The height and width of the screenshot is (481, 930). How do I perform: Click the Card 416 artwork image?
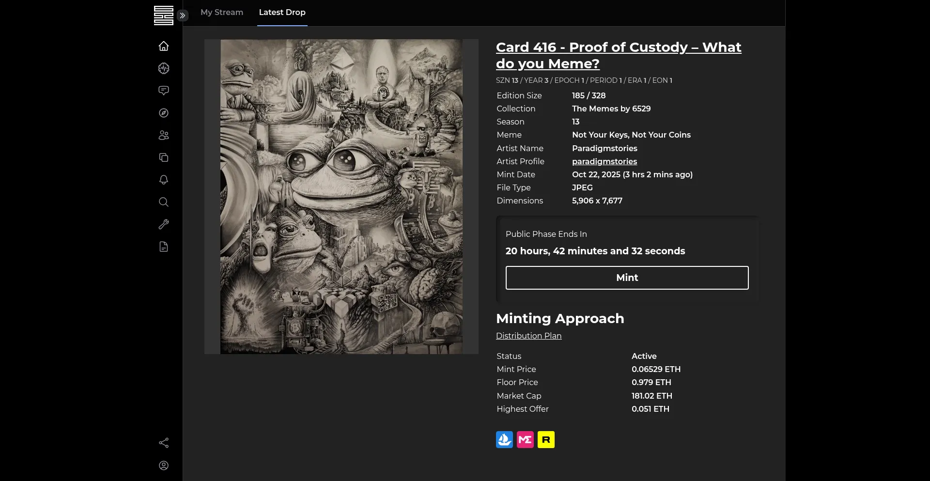pyautogui.click(x=341, y=197)
